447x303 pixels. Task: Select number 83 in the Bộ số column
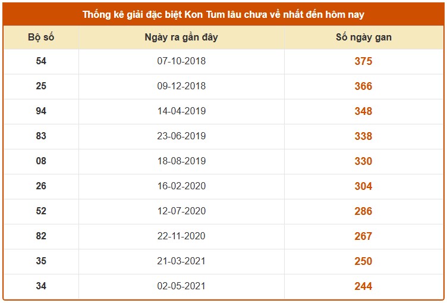41,136
